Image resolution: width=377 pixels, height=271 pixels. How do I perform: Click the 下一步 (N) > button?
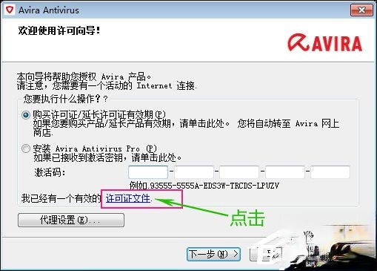[x=213, y=254]
